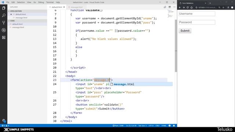Screen dimensions: 235x132
Task: Reload the browser page
Action: (x=188, y=7)
